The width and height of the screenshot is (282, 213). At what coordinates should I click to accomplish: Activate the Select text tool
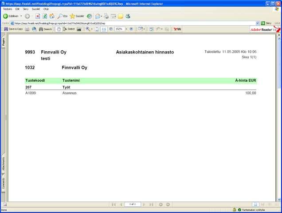click(69, 29)
